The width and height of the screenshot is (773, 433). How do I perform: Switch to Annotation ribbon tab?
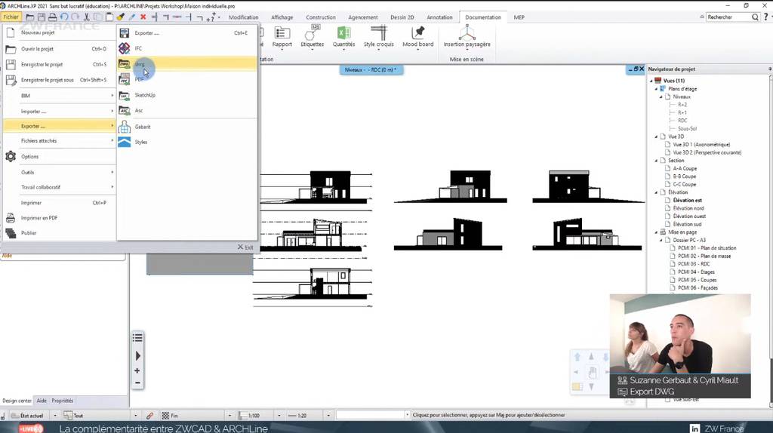pyautogui.click(x=439, y=17)
